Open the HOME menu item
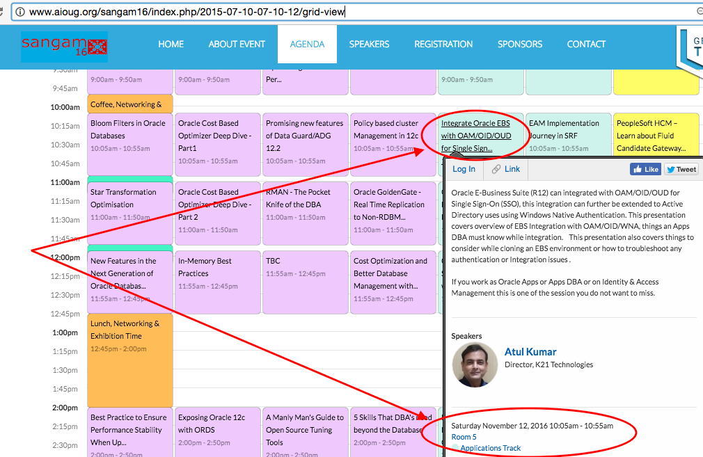Viewport: 703px width, 457px height. pyautogui.click(x=171, y=44)
